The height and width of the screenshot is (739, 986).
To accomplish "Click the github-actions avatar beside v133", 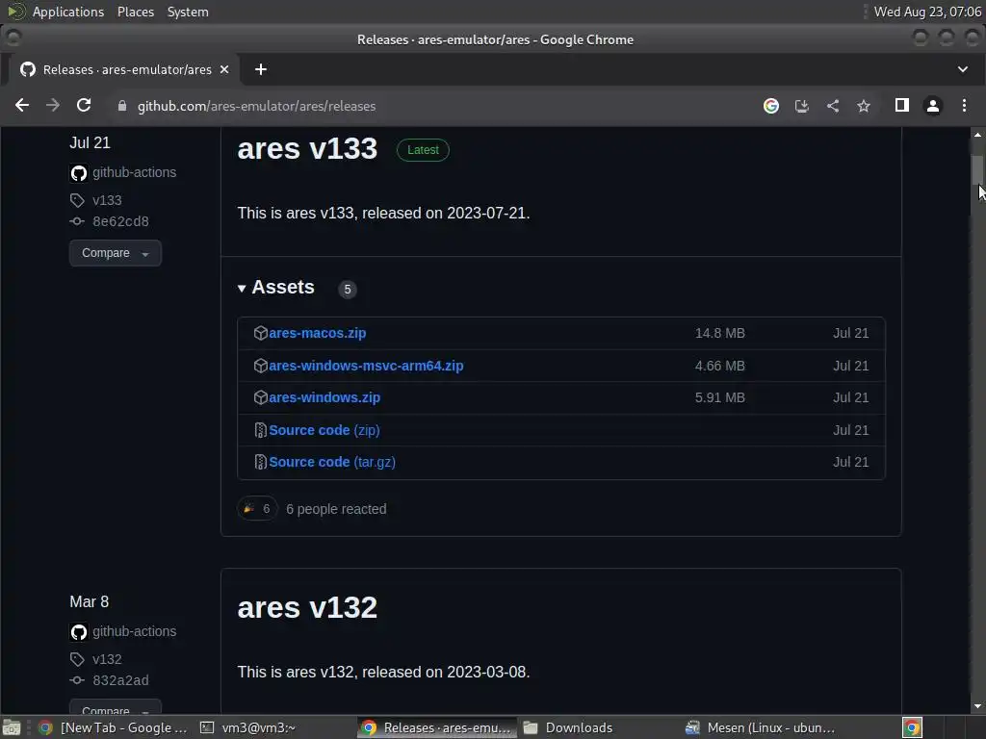I will 79,173.
